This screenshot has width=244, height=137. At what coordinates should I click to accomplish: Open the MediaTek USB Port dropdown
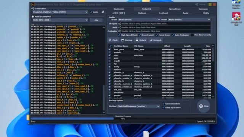60,12
